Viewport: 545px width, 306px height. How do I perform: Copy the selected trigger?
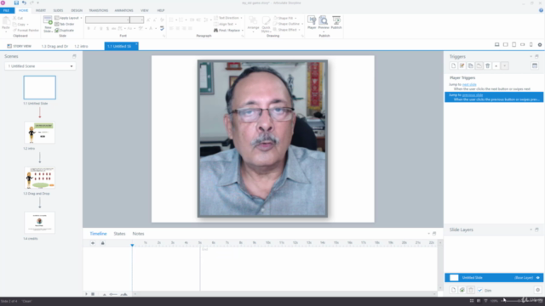pos(471,65)
